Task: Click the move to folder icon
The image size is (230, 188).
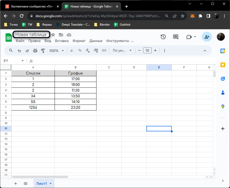Action: [x=61, y=35]
